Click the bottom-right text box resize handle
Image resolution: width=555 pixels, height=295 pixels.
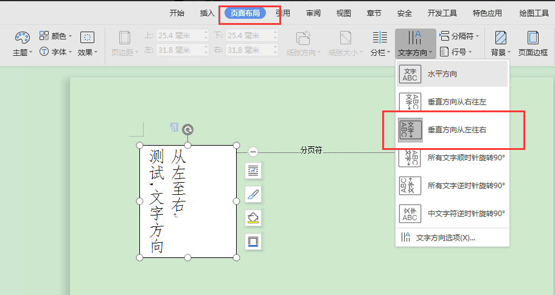(x=237, y=257)
